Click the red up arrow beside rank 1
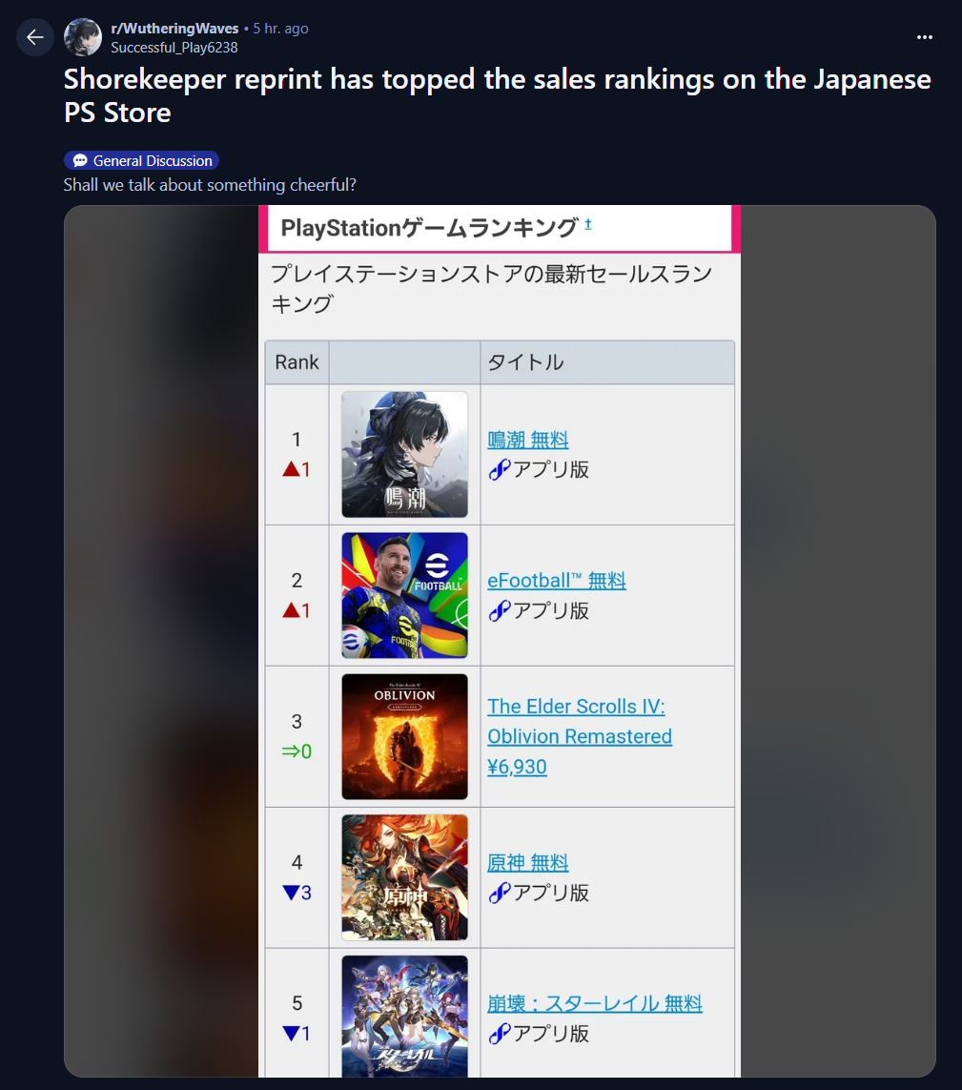The image size is (962, 1090). click(291, 469)
